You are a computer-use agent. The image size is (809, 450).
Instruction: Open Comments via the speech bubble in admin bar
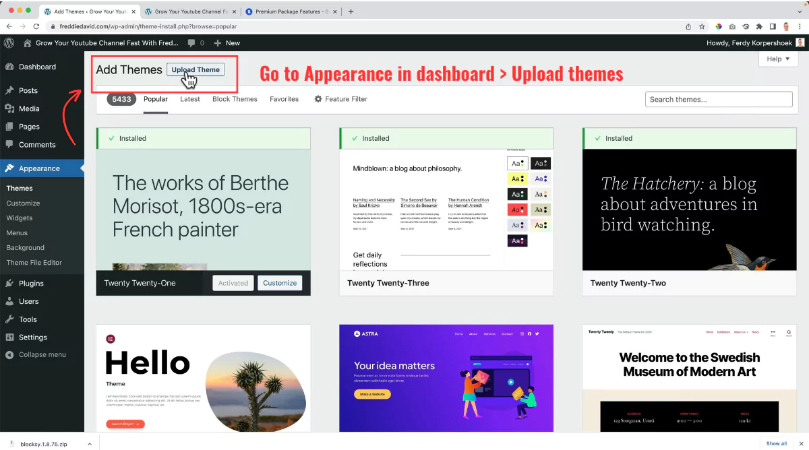pyautogui.click(x=191, y=42)
